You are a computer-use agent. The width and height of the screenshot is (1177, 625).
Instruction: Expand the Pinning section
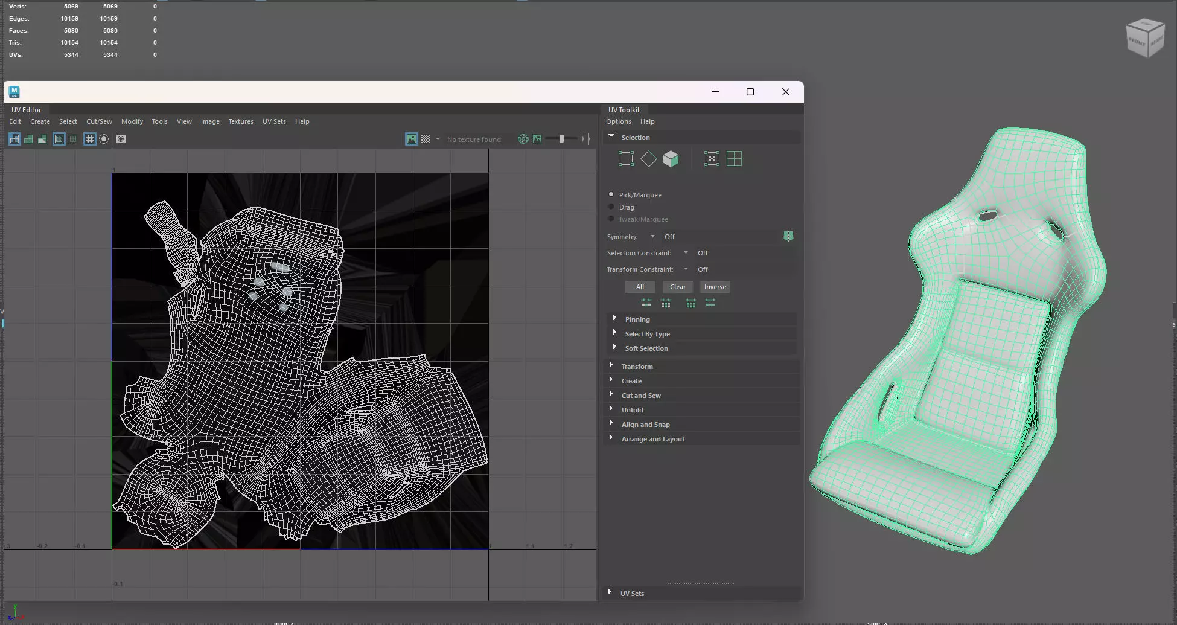(x=702, y=319)
